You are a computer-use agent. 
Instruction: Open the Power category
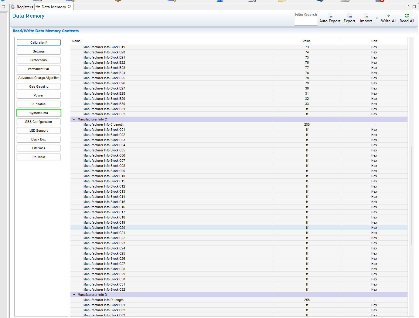(x=39, y=95)
